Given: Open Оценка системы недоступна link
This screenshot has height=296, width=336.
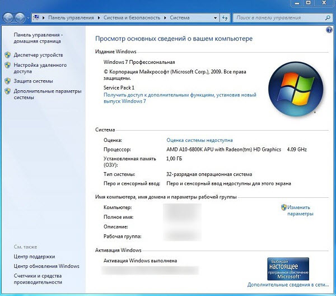Looking at the screenshot, I should [x=199, y=140].
